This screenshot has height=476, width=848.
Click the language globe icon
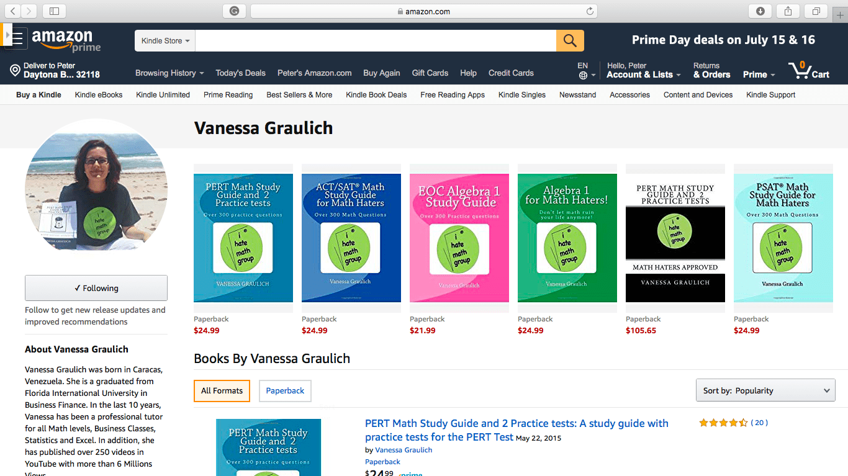pyautogui.click(x=583, y=76)
